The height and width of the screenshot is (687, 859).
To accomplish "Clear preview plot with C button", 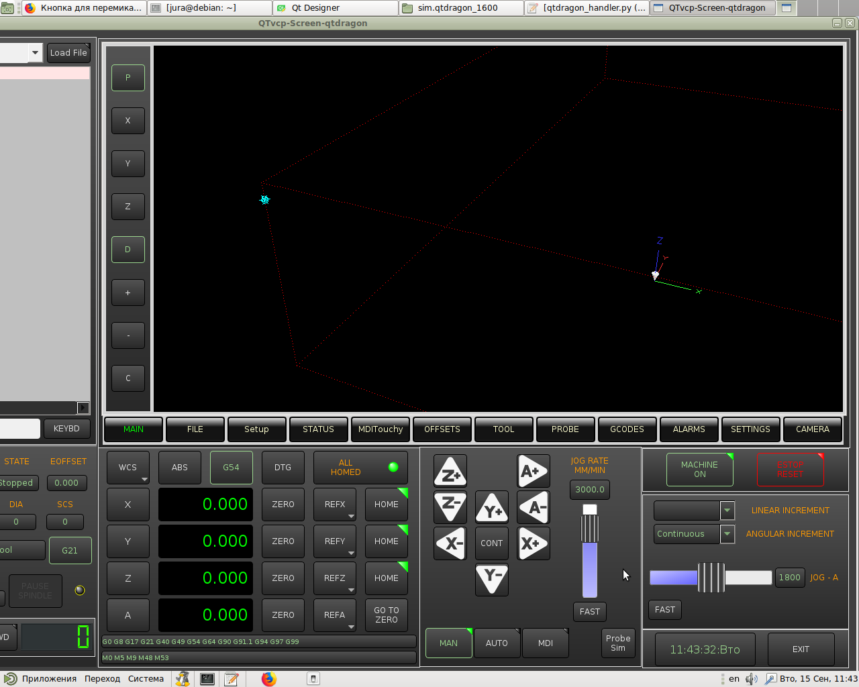I will 128,378.
